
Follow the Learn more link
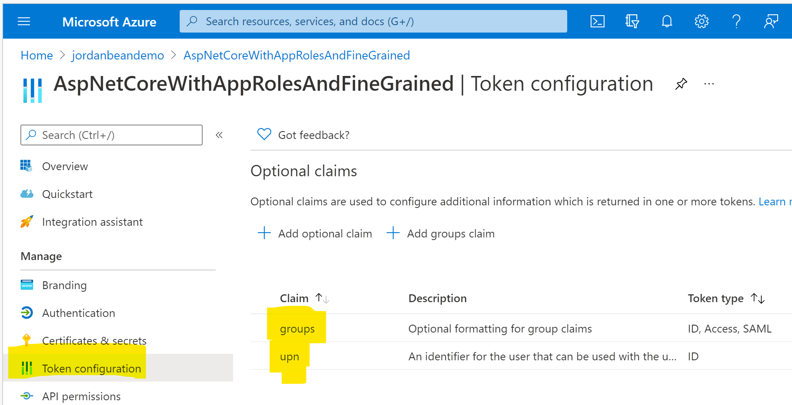click(775, 201)
